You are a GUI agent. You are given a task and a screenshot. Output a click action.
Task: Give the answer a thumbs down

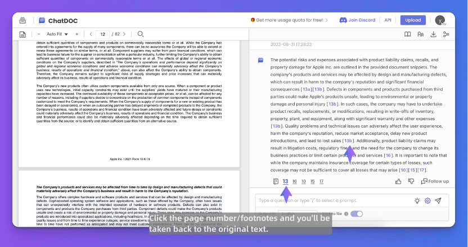tap(411, 181)
